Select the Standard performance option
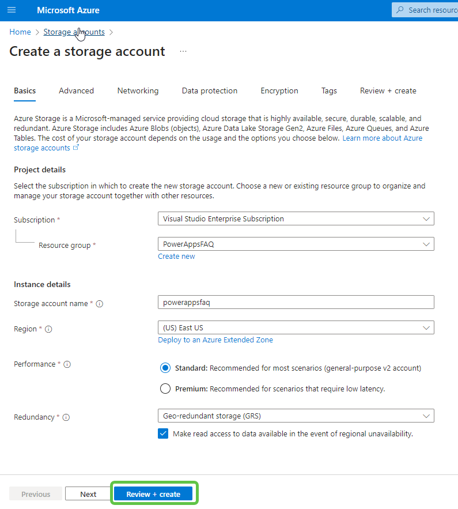The height and width of the screenshot is (509, 458). point(165,367)
